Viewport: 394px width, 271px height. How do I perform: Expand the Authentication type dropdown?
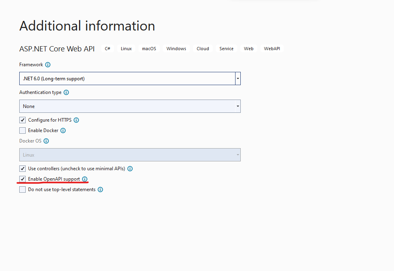point(238,106)
